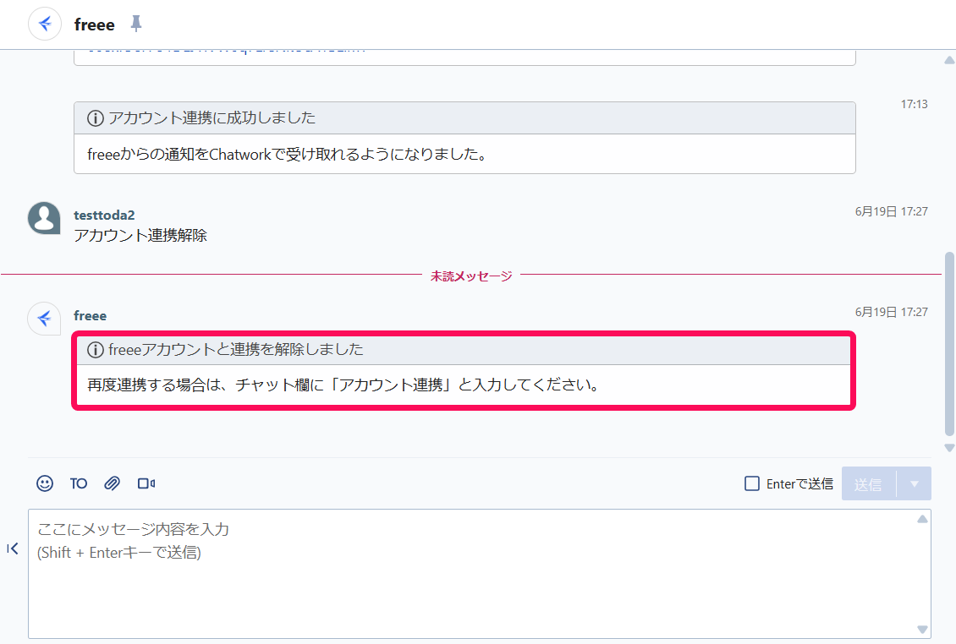Click the アカウント連携解除 message text
The width and height of the screenshot is (956, 644).
140,236
